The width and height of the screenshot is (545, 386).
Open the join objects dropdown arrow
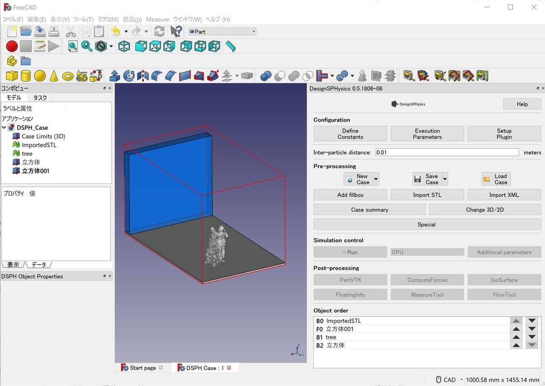(x=332, y=76)
